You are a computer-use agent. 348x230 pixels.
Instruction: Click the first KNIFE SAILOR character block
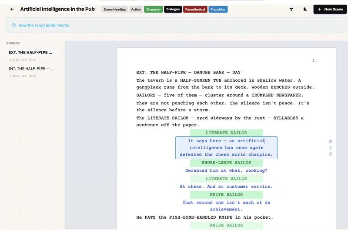226,194
